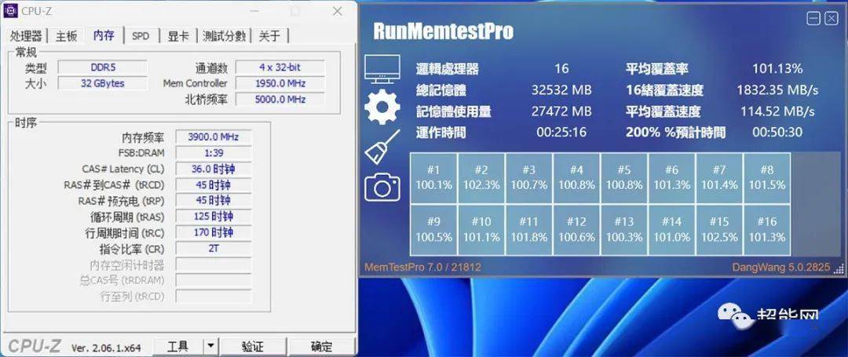
Task: Click the broom cleanup icon in RunMemtestPro
Action: [382, 147]
